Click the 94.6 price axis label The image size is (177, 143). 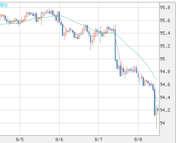pos(165,84)
